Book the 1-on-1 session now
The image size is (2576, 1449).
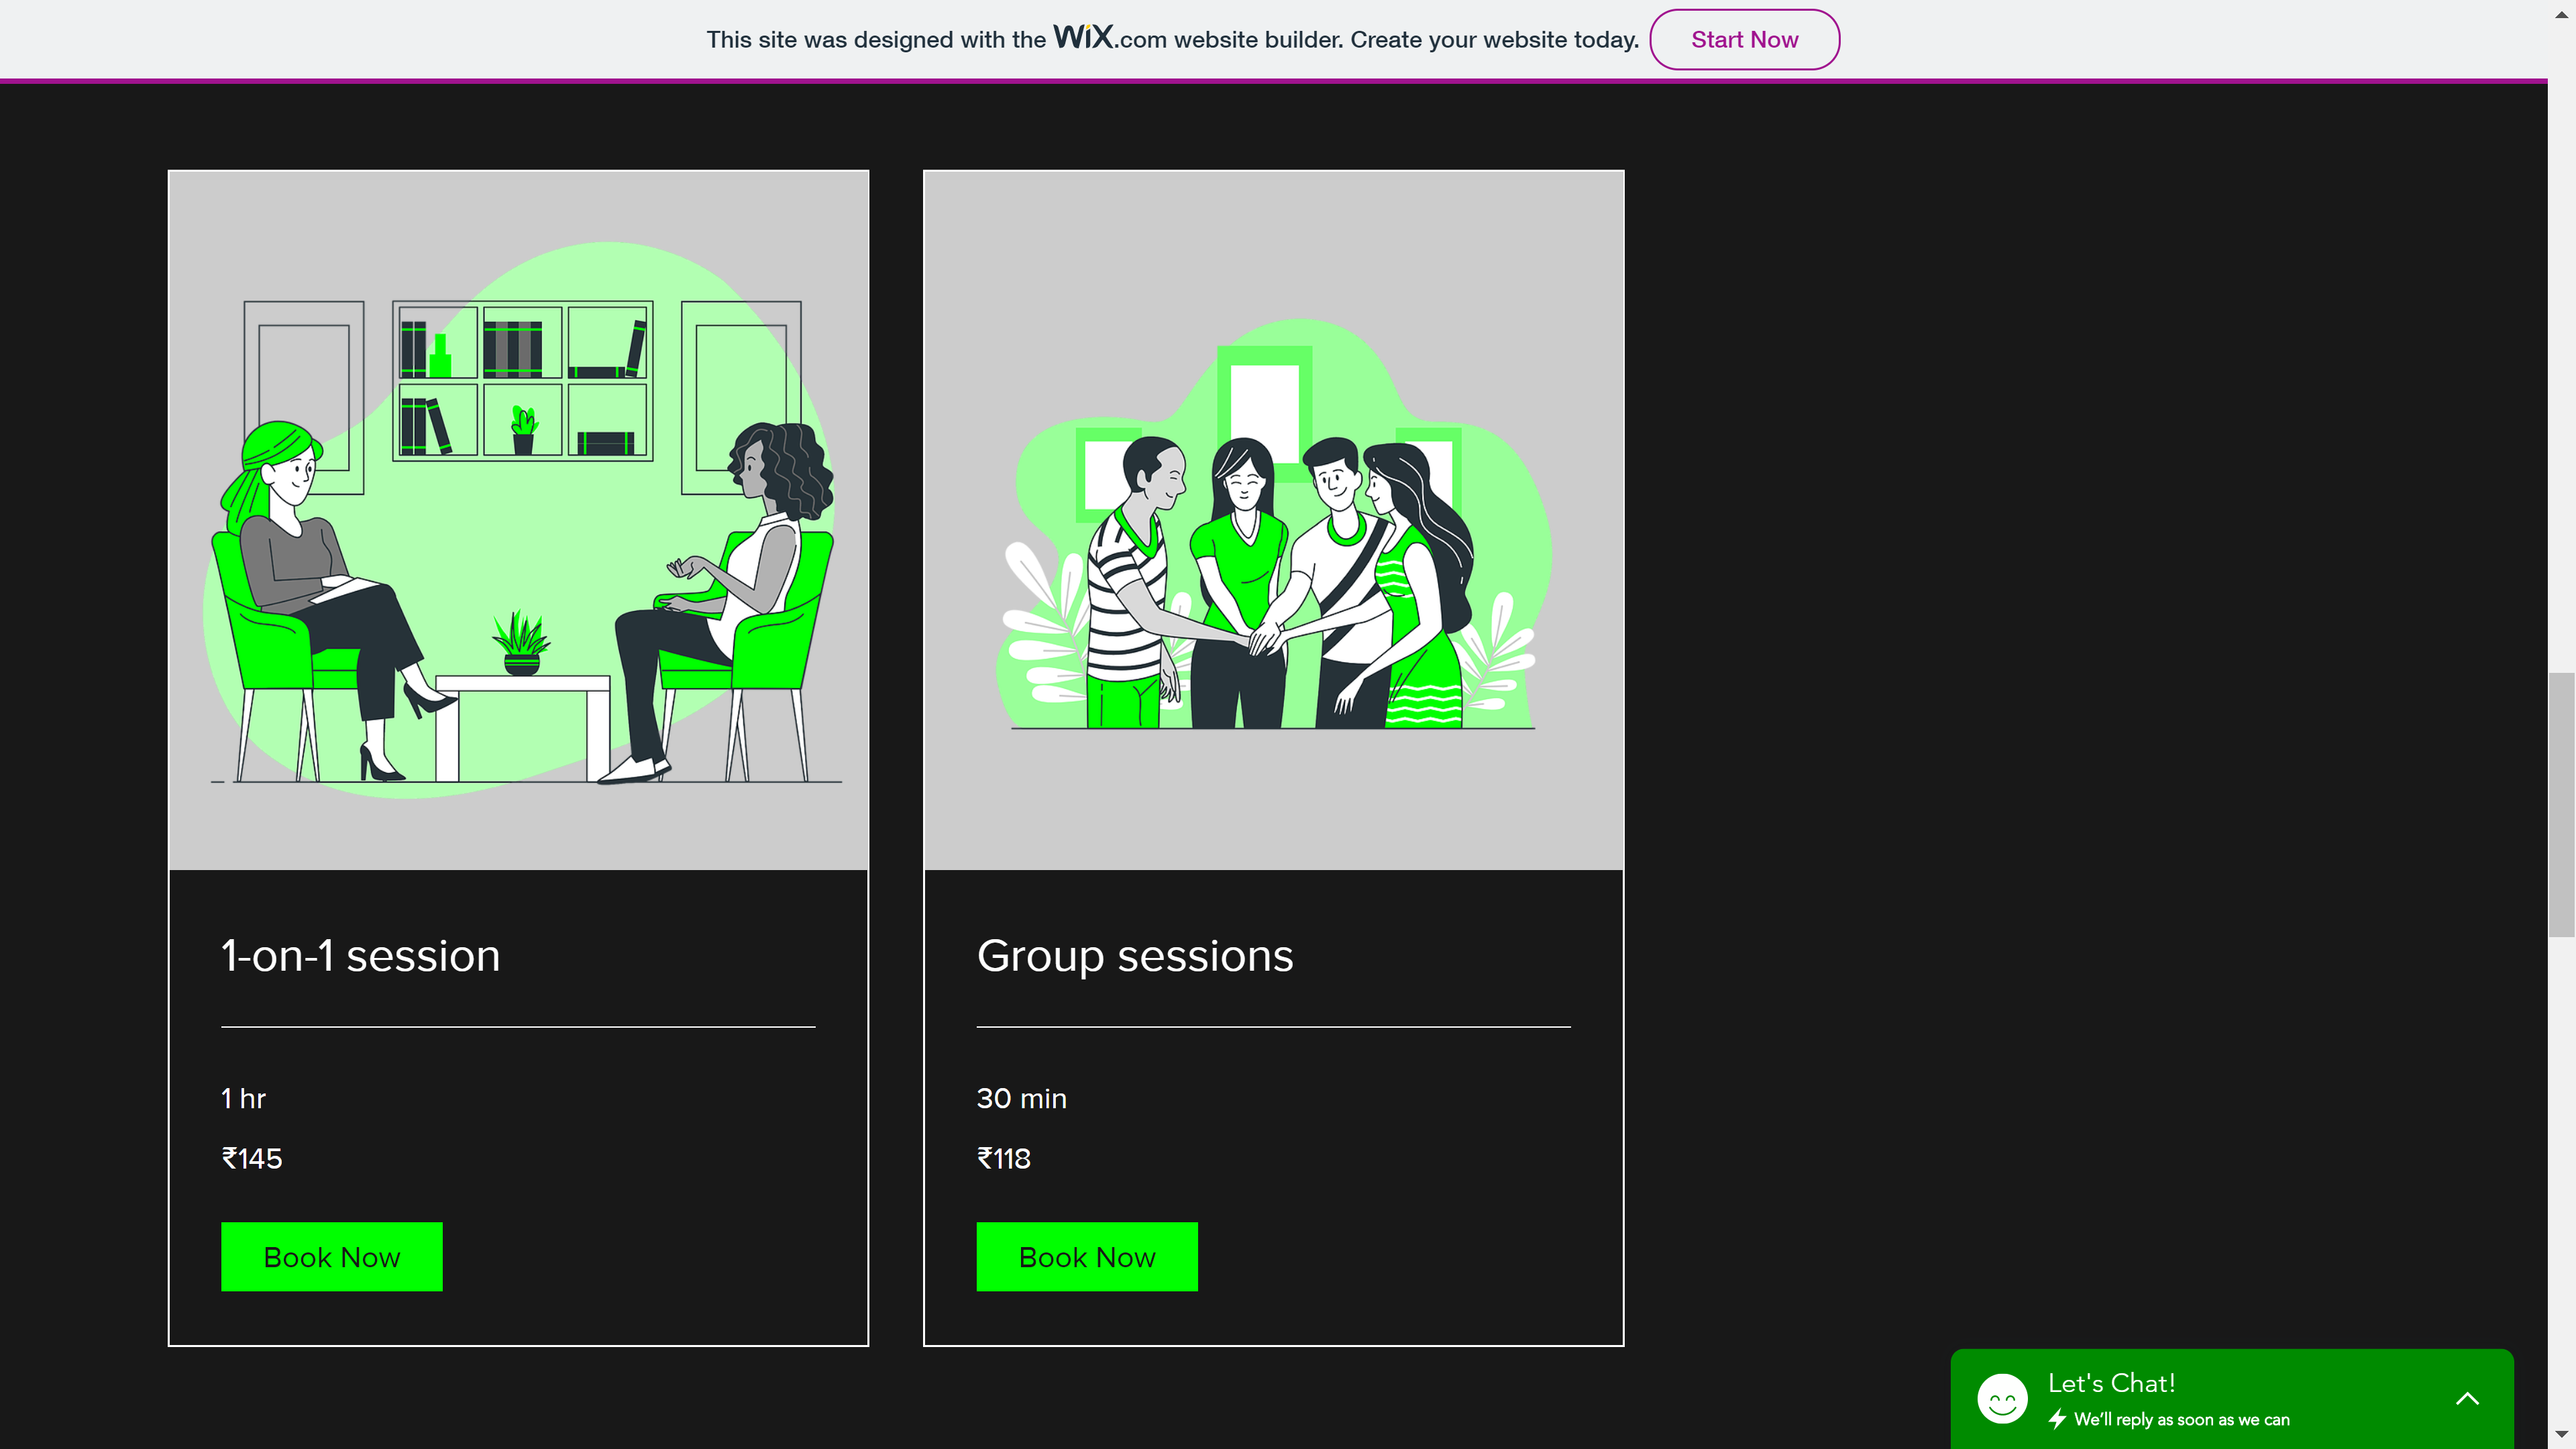pos(332,1257)
